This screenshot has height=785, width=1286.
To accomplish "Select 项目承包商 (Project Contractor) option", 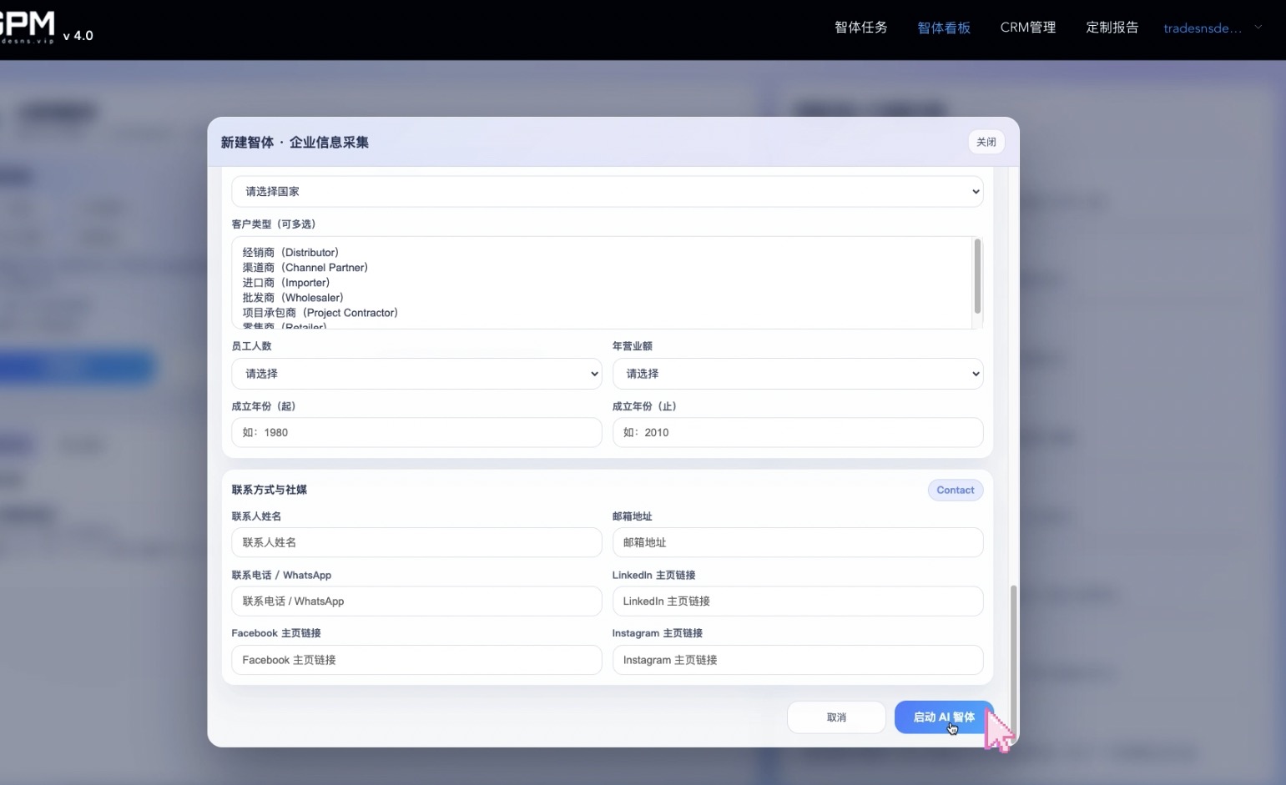I will coord(320,313).
